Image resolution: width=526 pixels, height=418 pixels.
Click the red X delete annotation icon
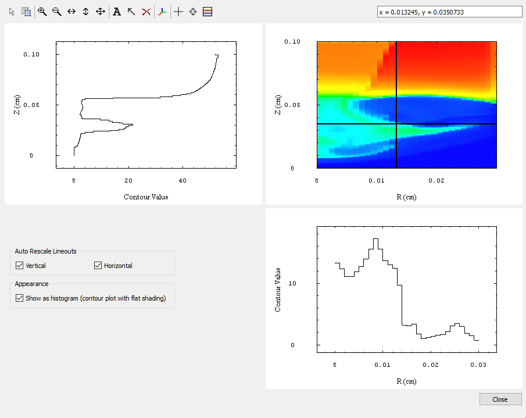[x=146, y=12]
